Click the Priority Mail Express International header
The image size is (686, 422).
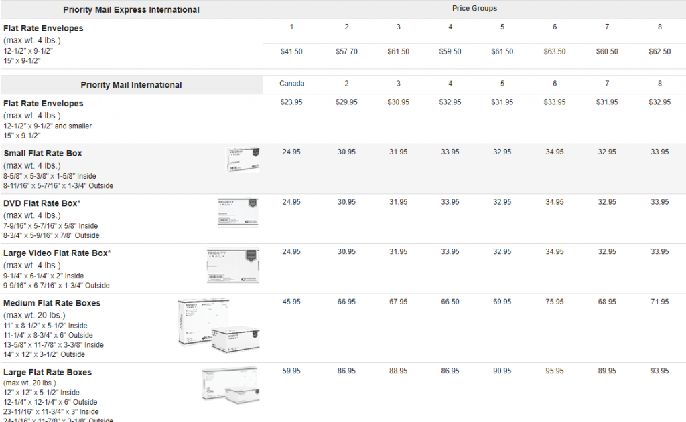tap(131, 10)
